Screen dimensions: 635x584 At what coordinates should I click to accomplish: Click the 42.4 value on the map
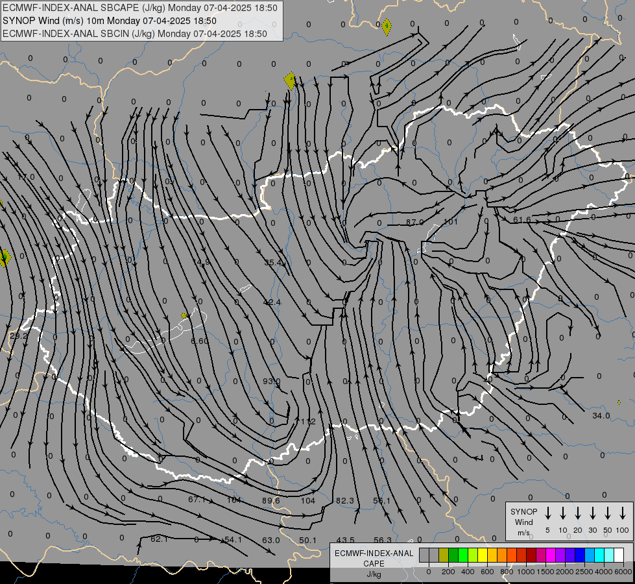click(x=272, y=302)
